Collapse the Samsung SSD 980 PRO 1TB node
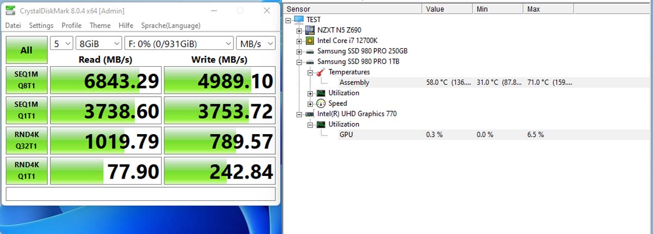This screenshot has height=234, width=653. point(299,61)
